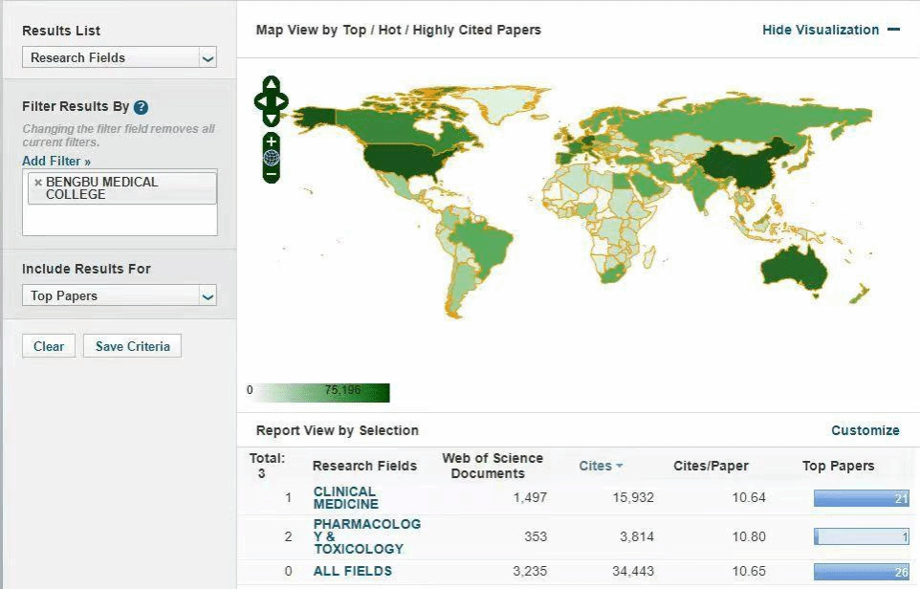The height and width of the screenshot is (589, 920).
Task: Click the Save Criteria button
Action: (x=133, y=346)
